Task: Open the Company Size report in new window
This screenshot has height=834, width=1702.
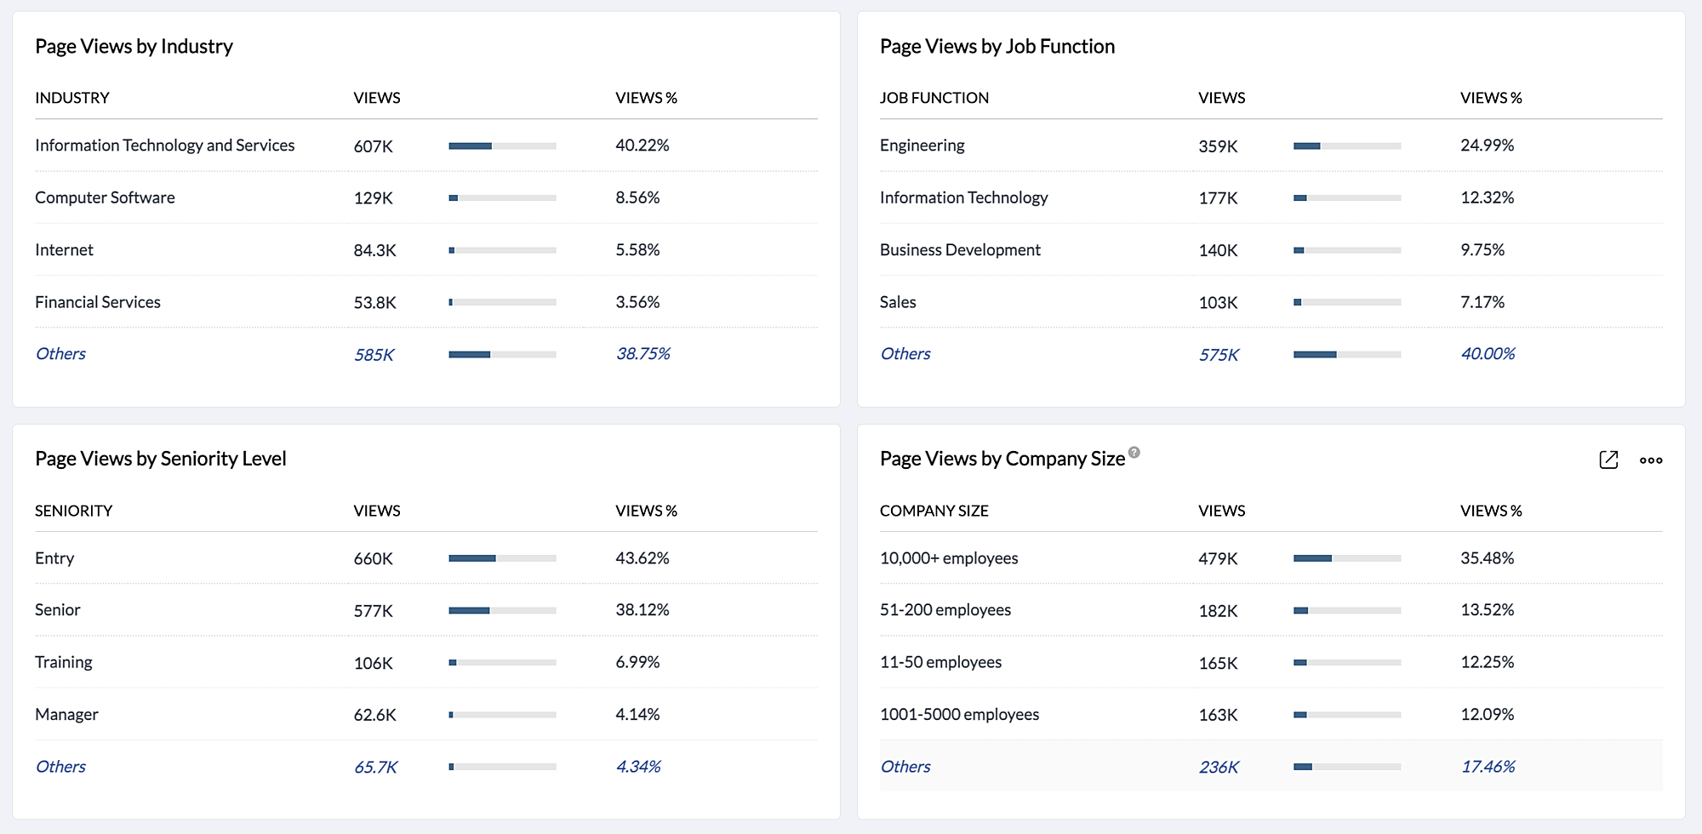Action: 1608,460
